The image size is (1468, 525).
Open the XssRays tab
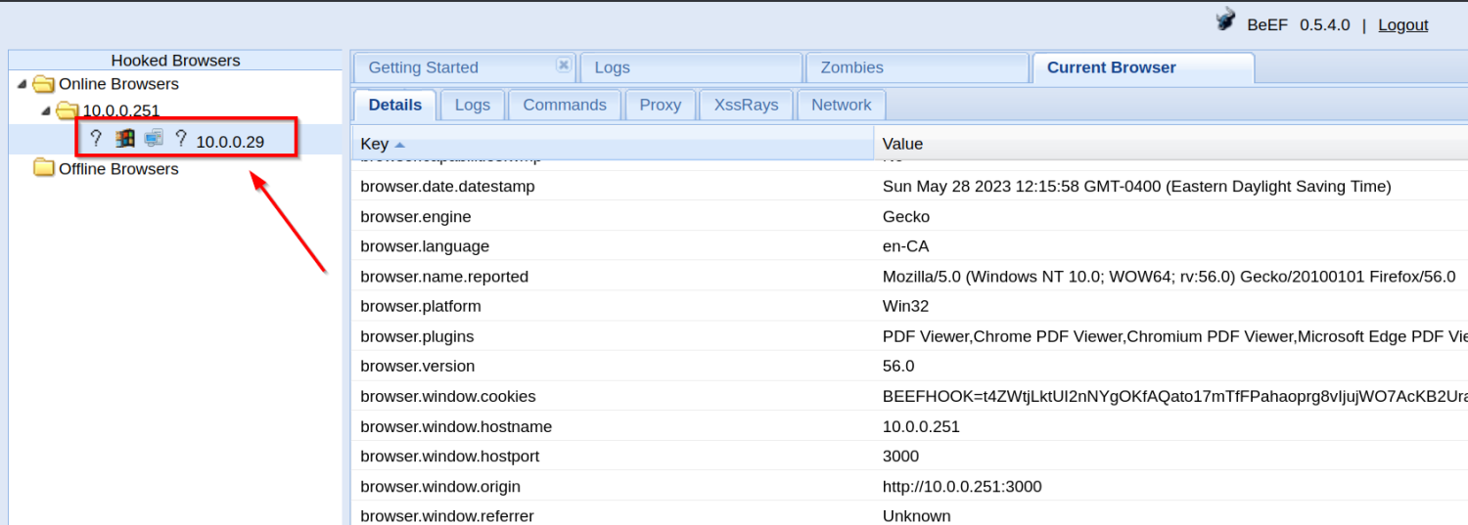click(x=746, y=105)
